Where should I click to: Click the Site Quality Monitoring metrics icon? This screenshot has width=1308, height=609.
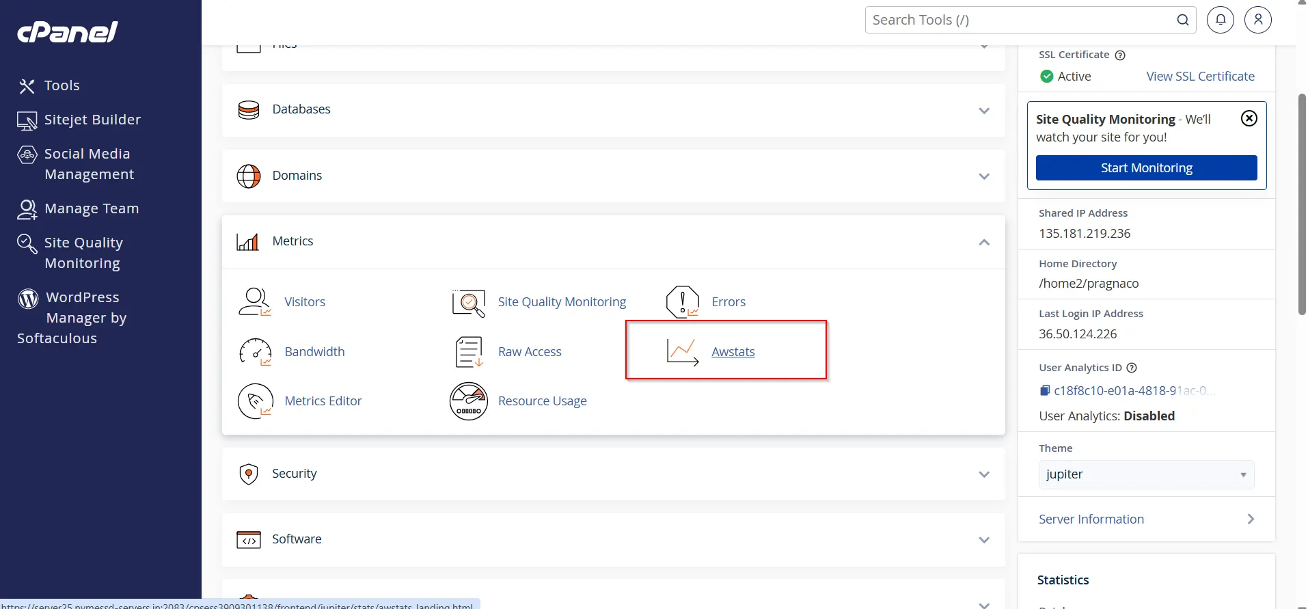click(469, 303)
